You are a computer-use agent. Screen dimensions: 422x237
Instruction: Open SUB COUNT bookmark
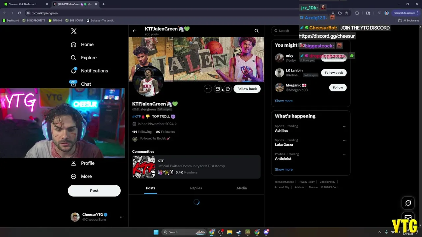point(74,21)
